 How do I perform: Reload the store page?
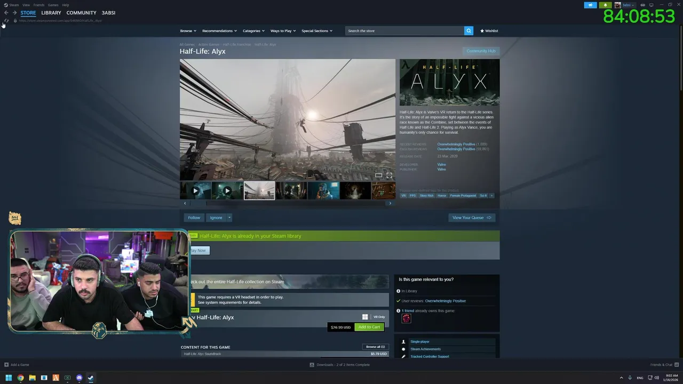coord(6,21)
